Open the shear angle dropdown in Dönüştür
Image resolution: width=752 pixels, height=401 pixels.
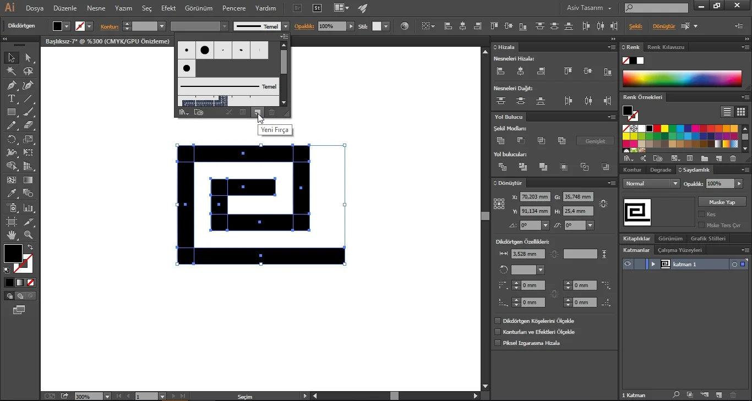click(x=590, y=226)
